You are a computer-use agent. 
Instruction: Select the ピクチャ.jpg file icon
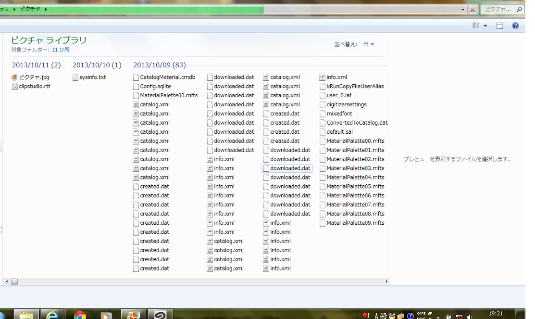tap(14, 77)
